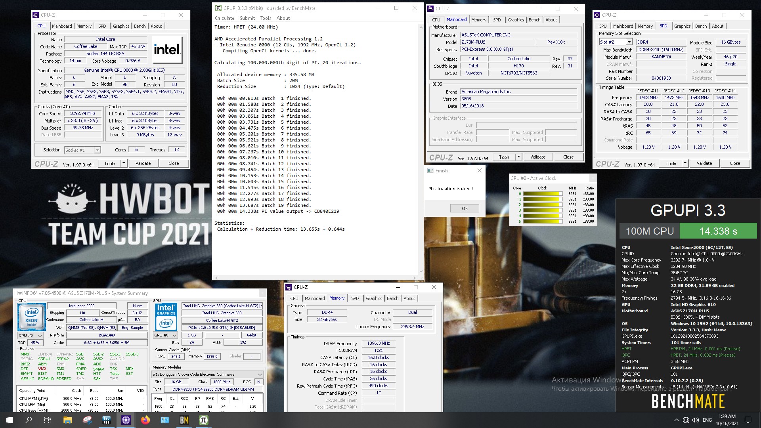
Task: Click the GPUPI window title icon
Action: coord(218,8)
